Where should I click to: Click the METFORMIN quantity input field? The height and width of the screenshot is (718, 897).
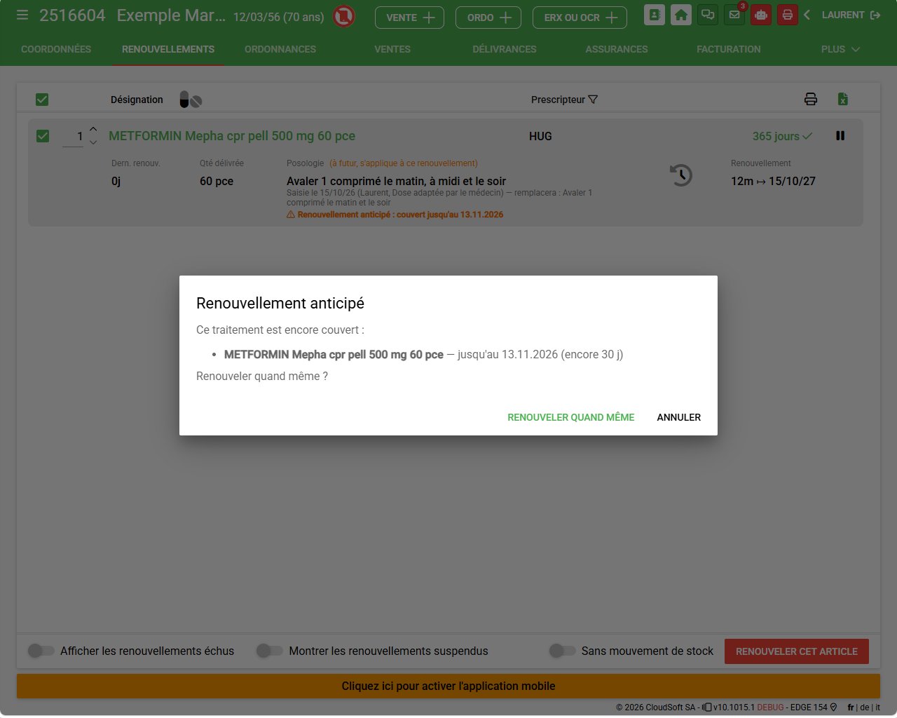pos(73,137)
